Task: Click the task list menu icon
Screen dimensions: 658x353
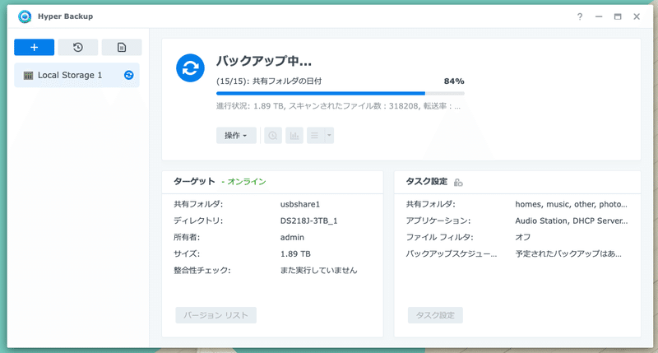Action: tap(315, 135)
